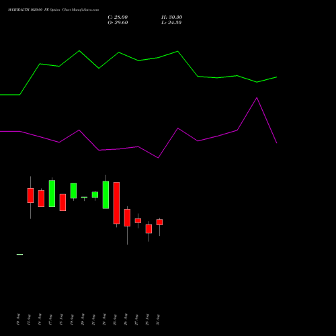Select the small green candle for 21 Aug

[95, 195]
